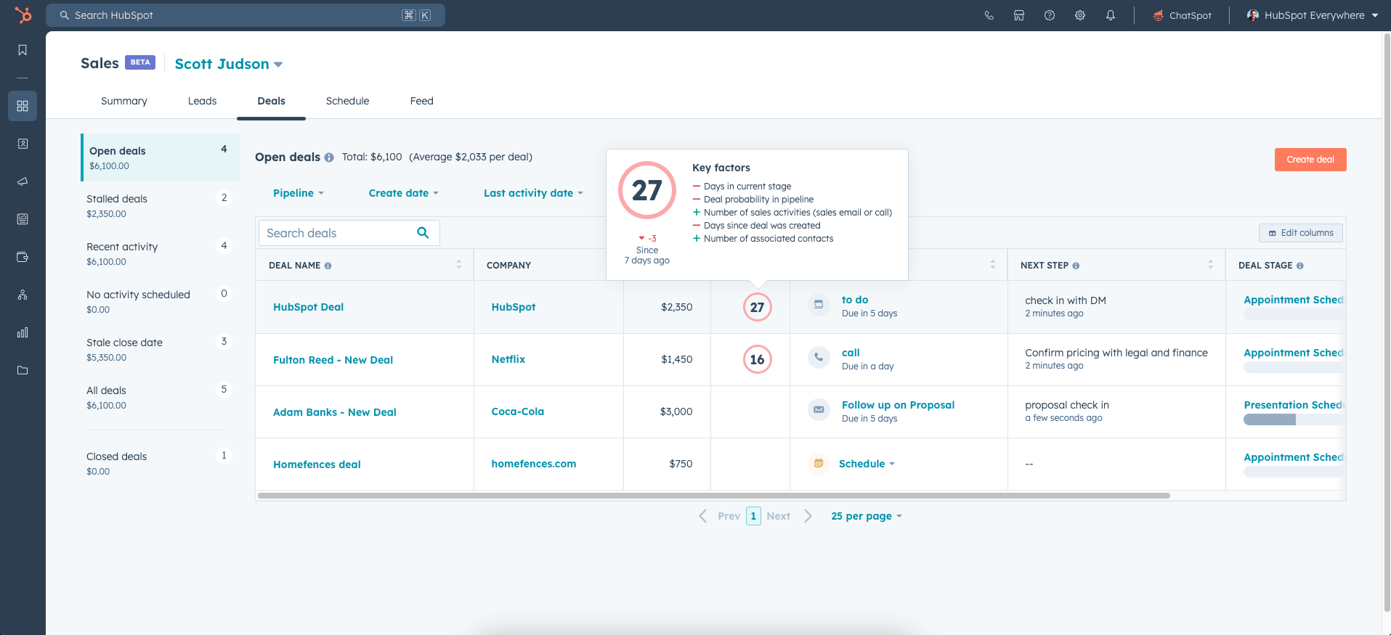The image size is (1391, 635).
Task: Select the Stale close date filter
Action: (160, 349)
